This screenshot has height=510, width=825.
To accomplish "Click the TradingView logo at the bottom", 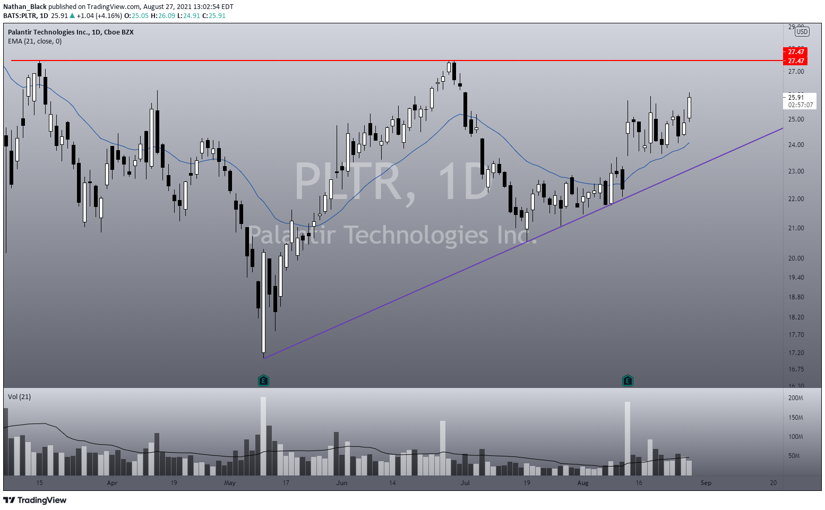I will [x=35, y=500].
